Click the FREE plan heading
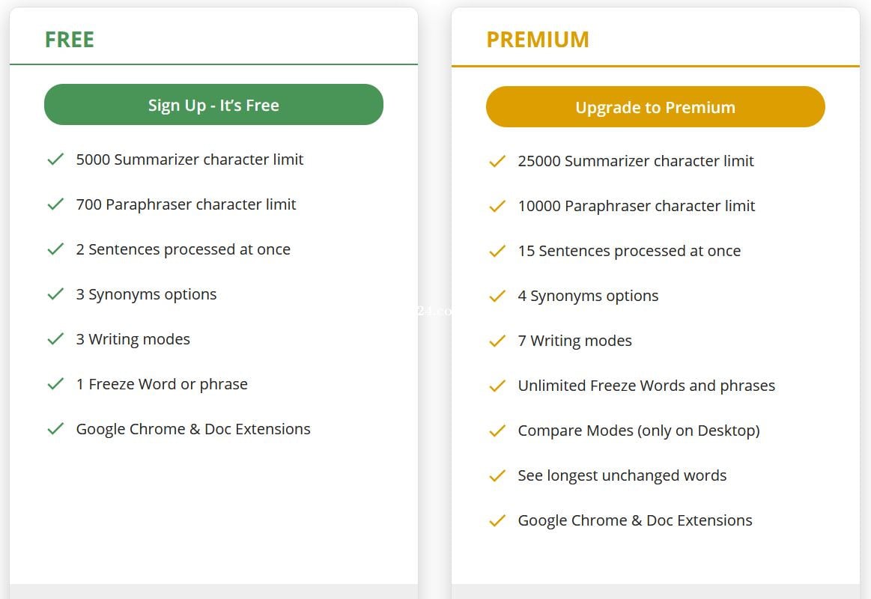The width and height of the screenshot is (871, 599). (x=70, y=39)
